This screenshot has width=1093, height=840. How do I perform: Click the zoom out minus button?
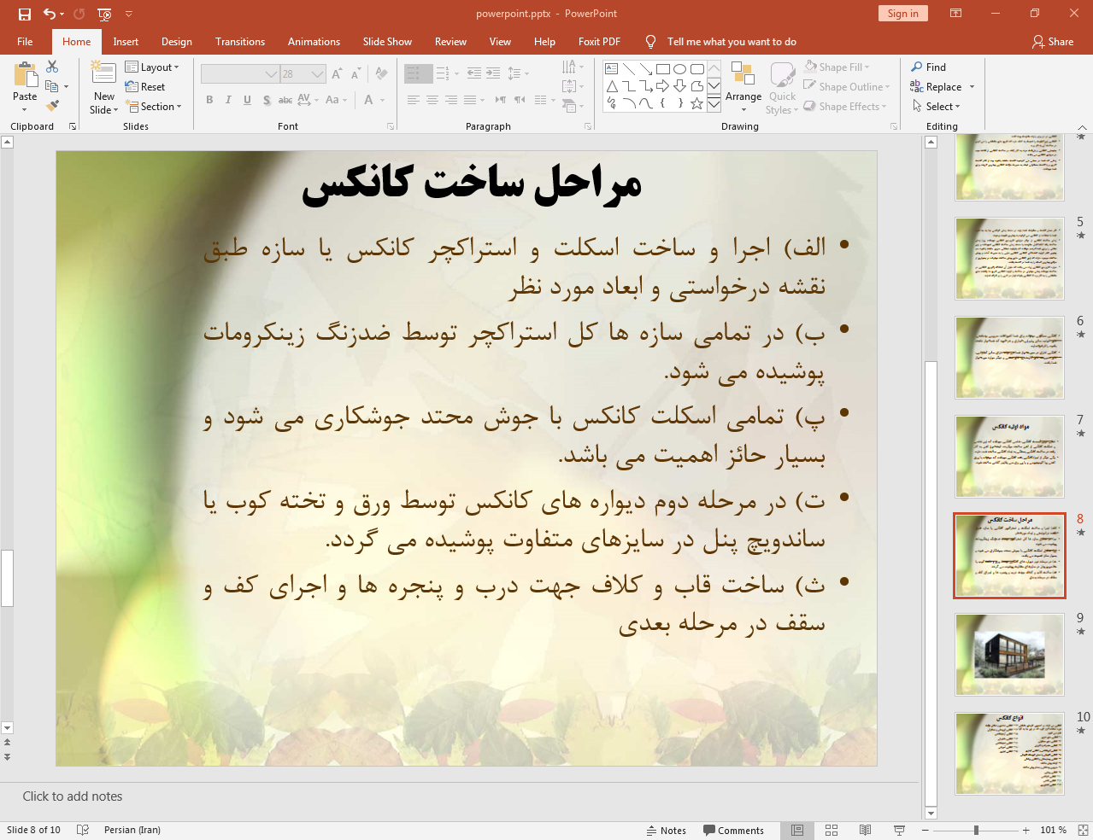click(x=926, y=830)
